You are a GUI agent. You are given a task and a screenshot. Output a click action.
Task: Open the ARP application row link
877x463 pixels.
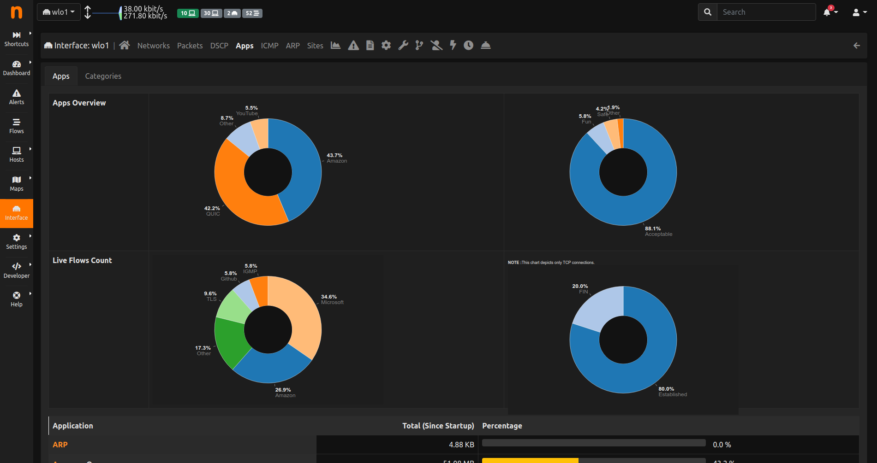[60, 444]
